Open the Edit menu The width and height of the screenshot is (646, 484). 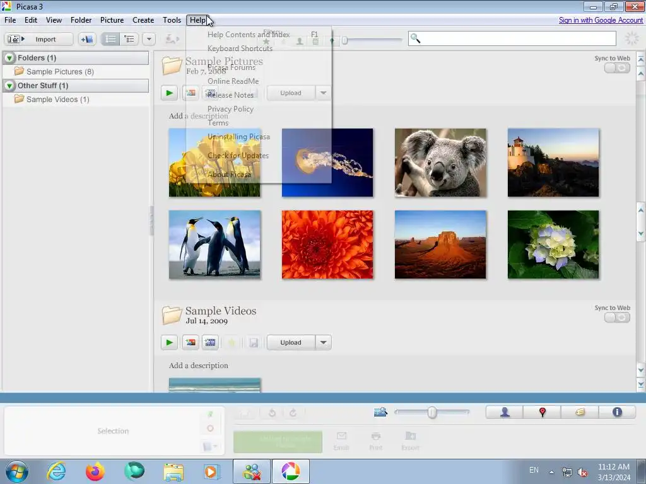31,20
